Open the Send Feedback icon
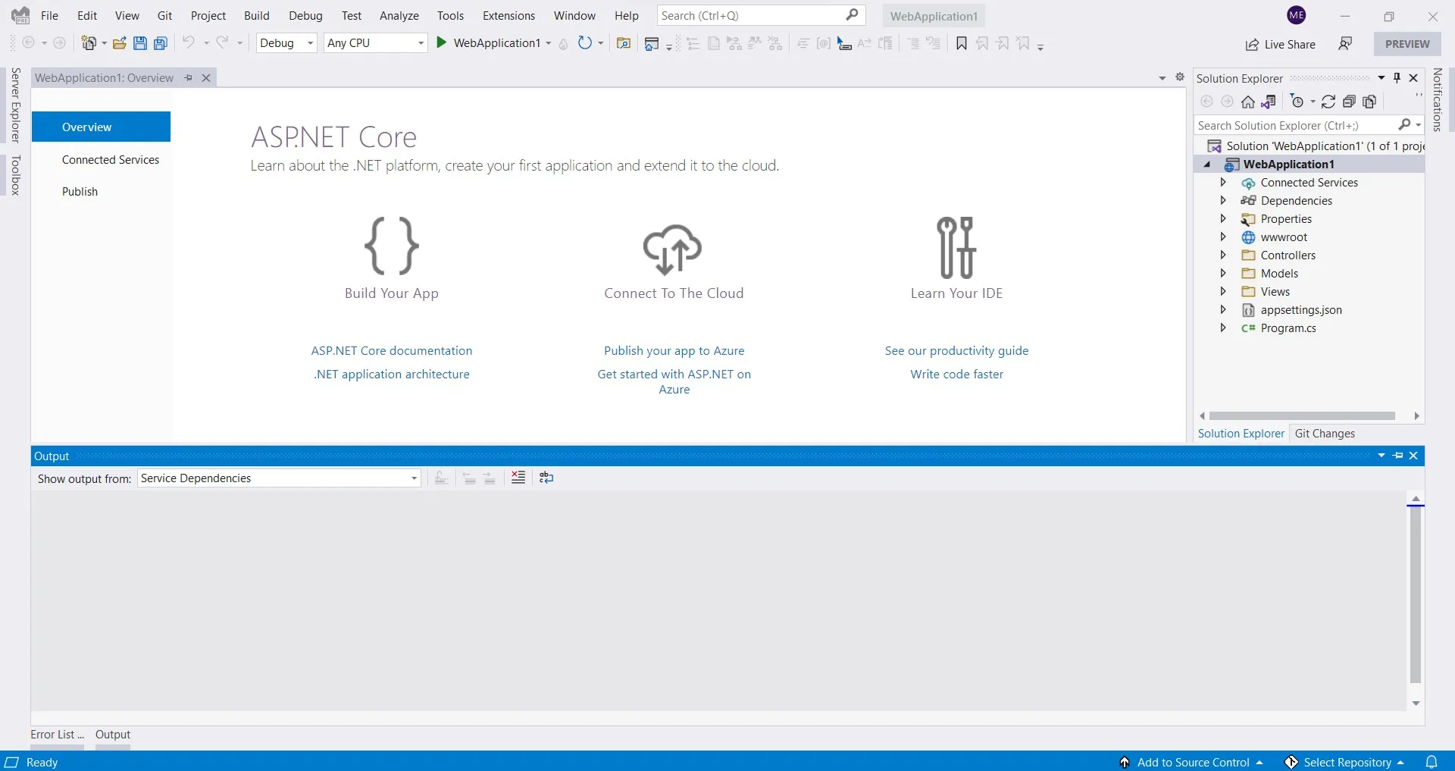1455x771 pixels. (1345, 43)
